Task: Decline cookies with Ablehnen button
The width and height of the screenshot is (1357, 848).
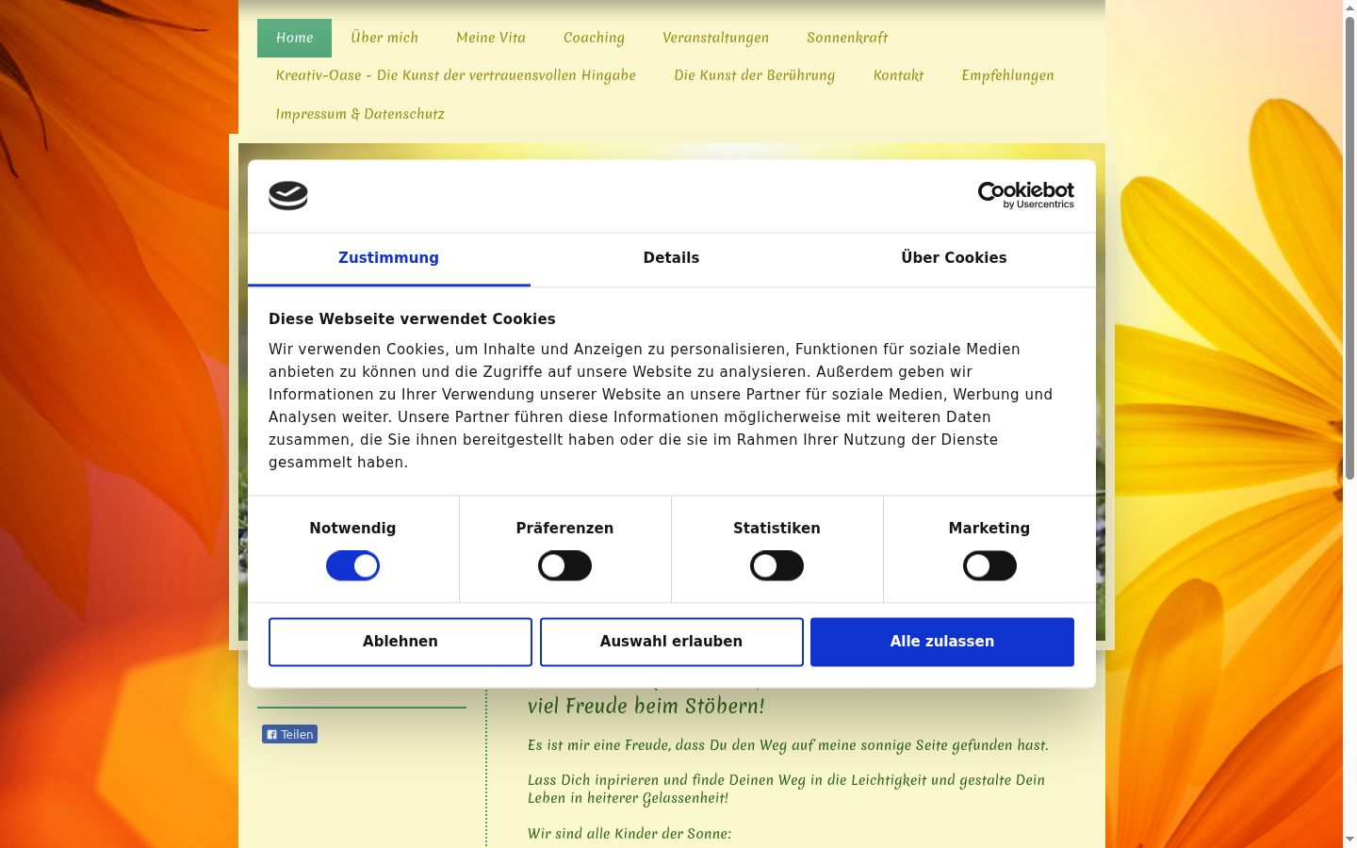Action: 401,642
